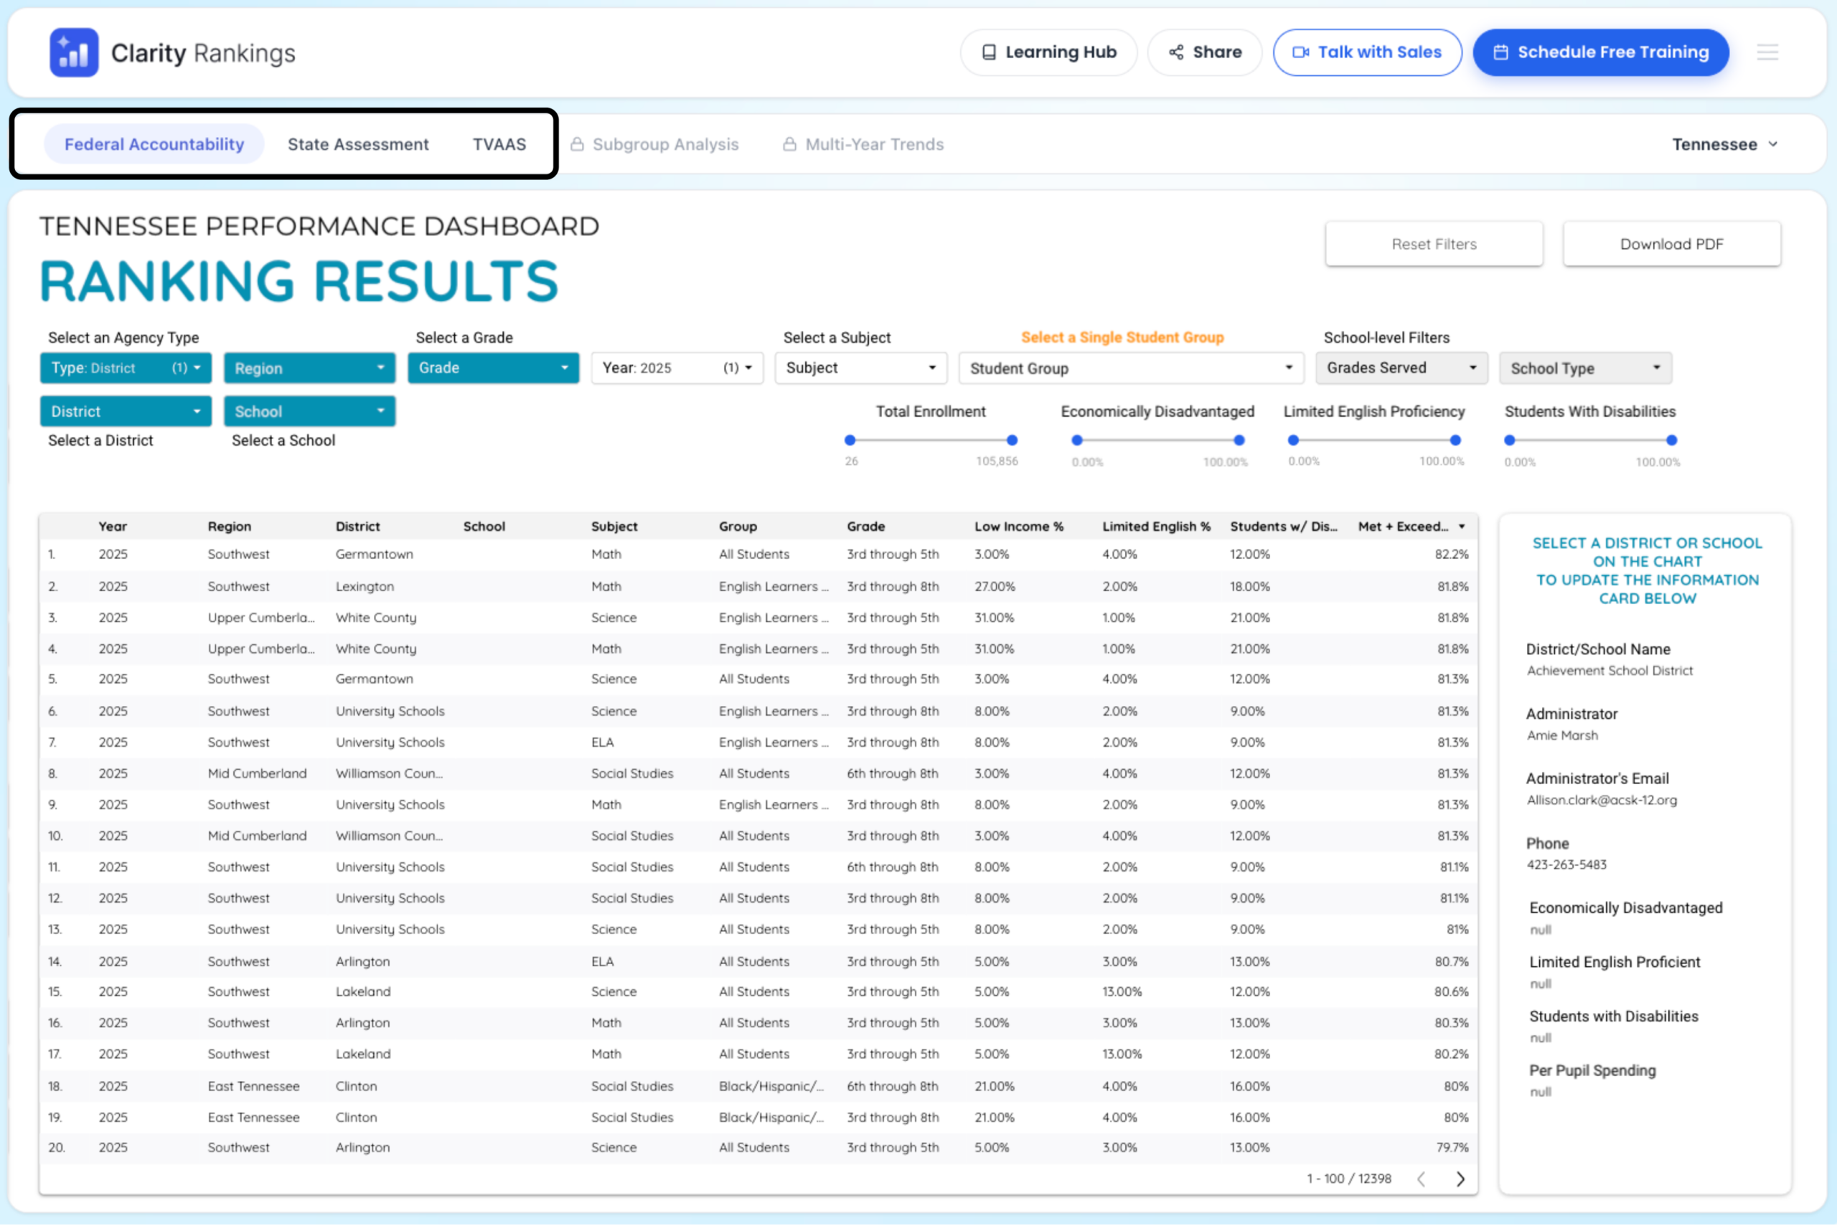Switch to Federal Accountability tab
This screenshot has height=1226, width=1837.
coord(154,144)
